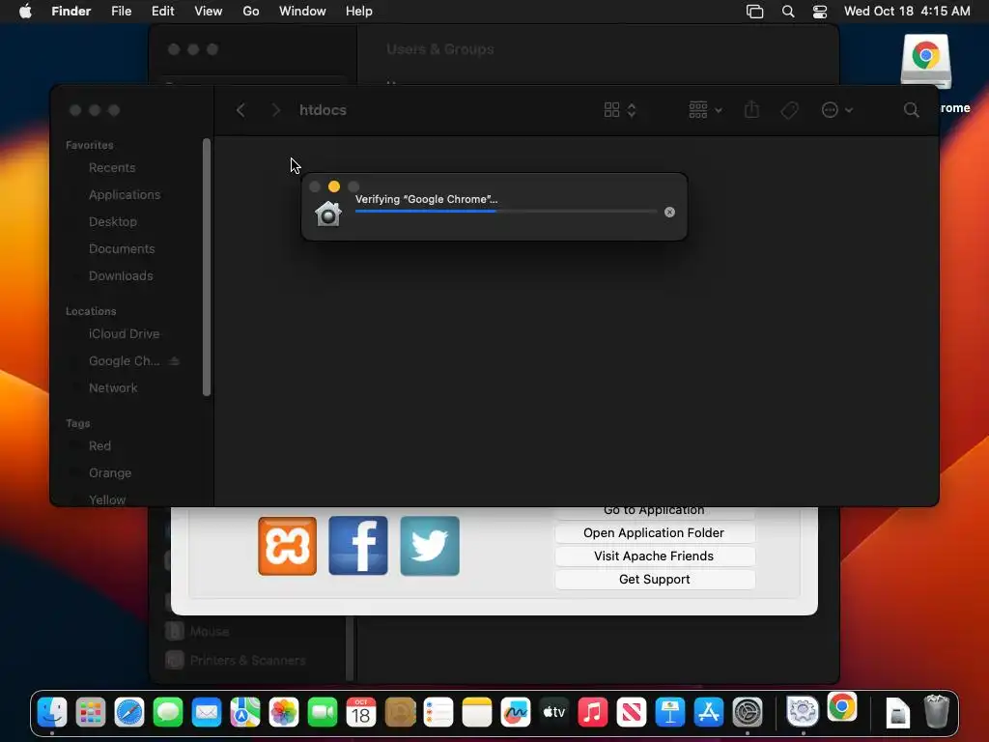Select Recents in Finder sidebar
This screenshot has height=742, width=989.
click(112, 168)
